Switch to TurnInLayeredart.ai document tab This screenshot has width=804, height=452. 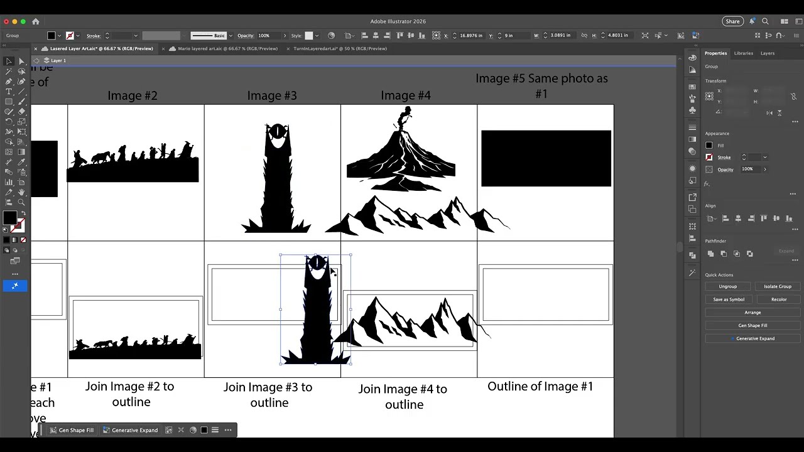click(340, 48)
